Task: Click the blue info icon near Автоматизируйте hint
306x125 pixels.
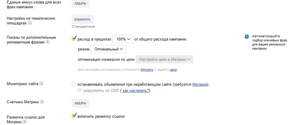Action: point(247,37)
